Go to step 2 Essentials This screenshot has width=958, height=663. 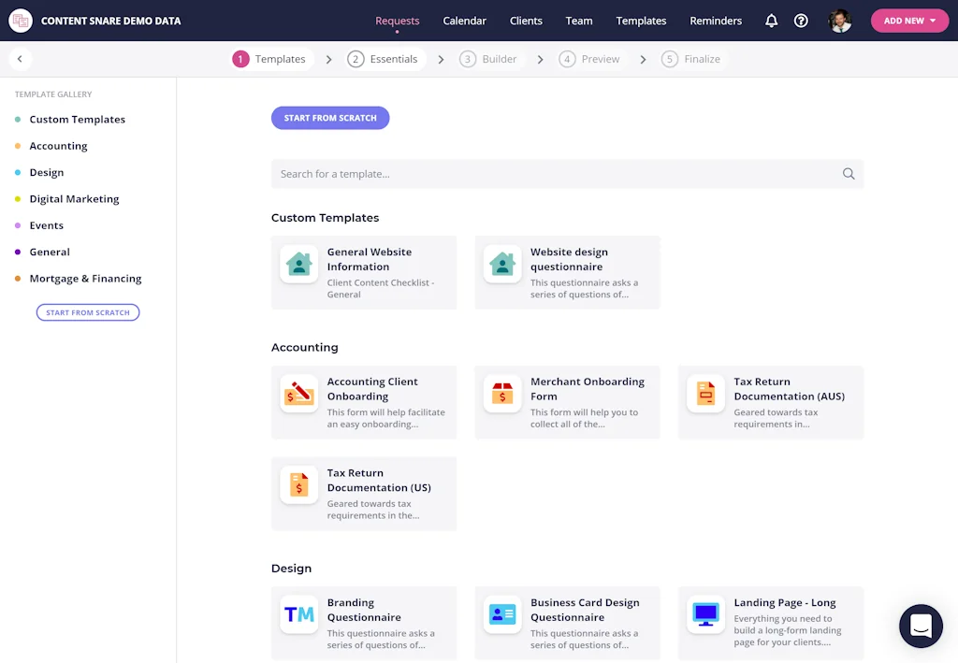pyautogui.click(x=383, y=59)
